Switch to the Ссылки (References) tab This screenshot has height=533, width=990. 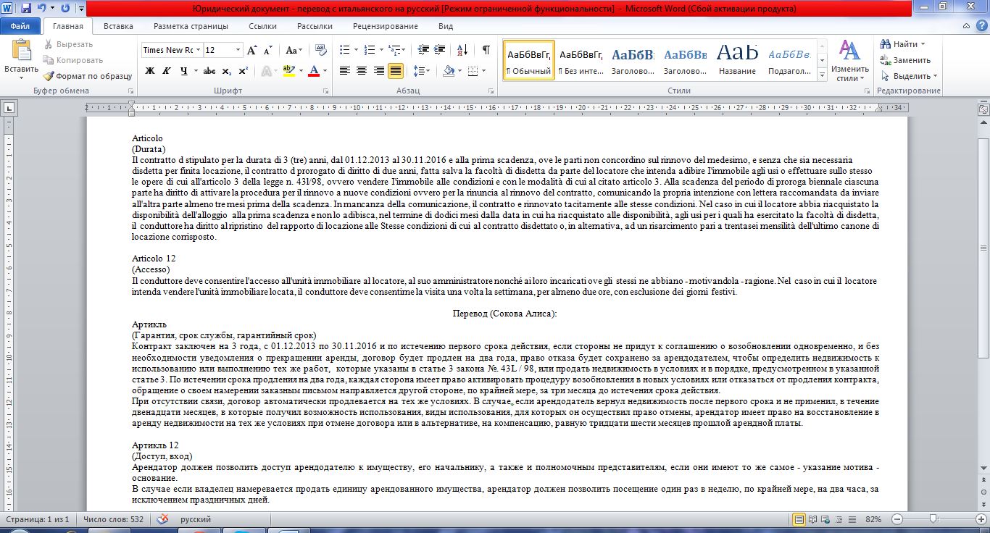point(262,26)
